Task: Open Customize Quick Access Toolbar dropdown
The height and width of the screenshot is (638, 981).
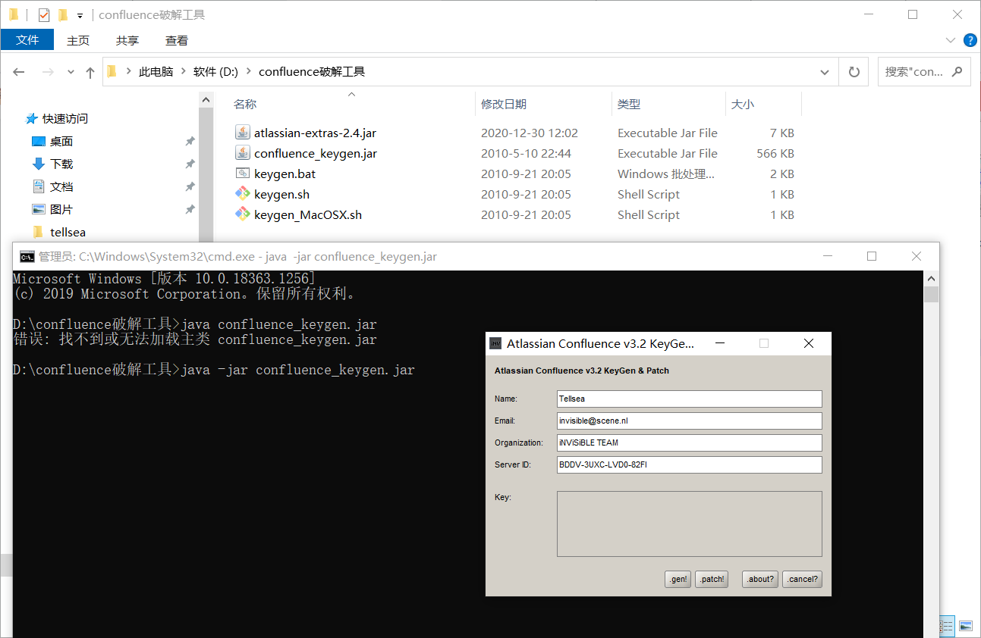Action: [x=80, y=15]
